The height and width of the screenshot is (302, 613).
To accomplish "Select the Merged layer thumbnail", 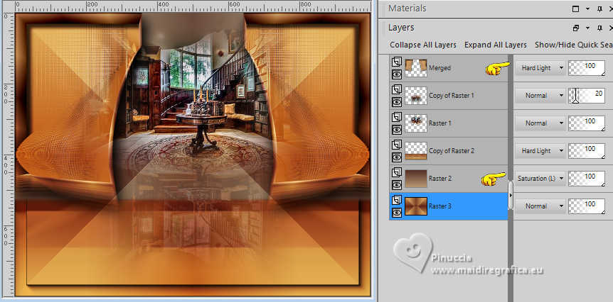I will pos(415,68).
